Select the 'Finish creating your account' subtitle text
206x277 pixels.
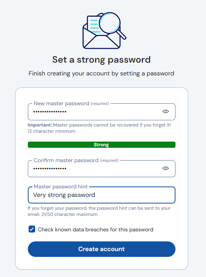102,74
